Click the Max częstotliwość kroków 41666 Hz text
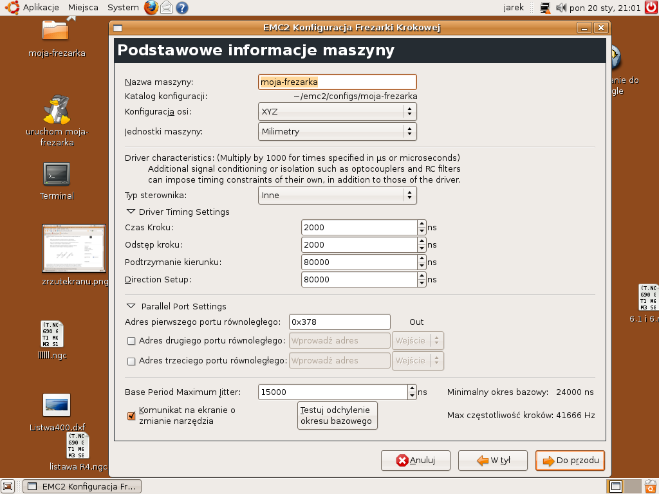This screenshot has width=659, height=494. [x=521, y=415]
